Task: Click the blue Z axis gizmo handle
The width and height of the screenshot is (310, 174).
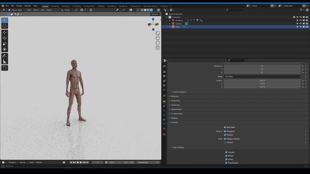Action: pyautogui.click(x=153, y=19)
